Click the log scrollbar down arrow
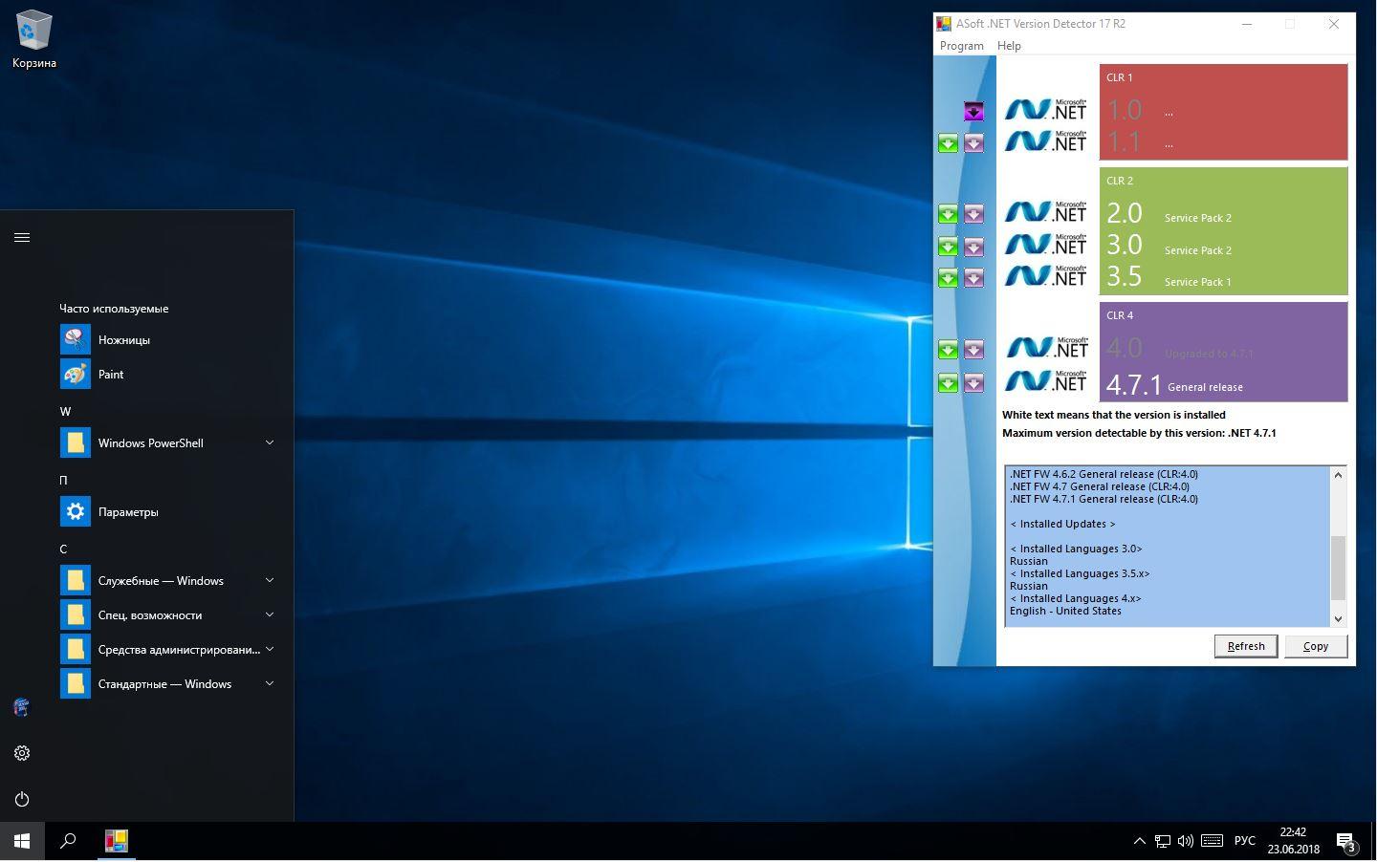Image resolution: width=1377 pixels, height=862 pixels. click(x=1338, y=618)
